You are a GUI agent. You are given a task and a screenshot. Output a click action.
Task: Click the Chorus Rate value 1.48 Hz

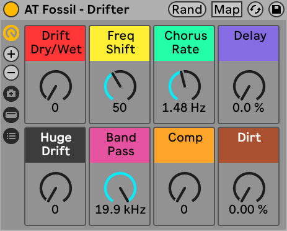pos(184,107)
